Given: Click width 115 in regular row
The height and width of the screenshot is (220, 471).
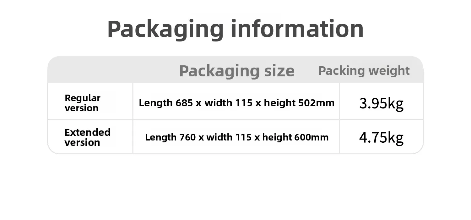Looking at the screenshot, I should pyautogui.click(x=228, y=103).
